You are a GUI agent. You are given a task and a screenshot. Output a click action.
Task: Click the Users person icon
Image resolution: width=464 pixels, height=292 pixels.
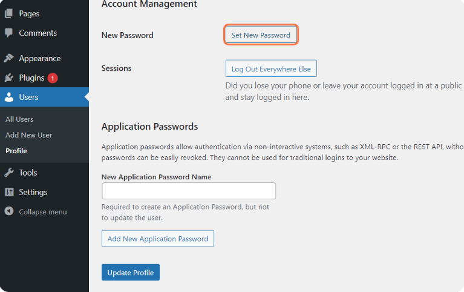pos(8,98)
